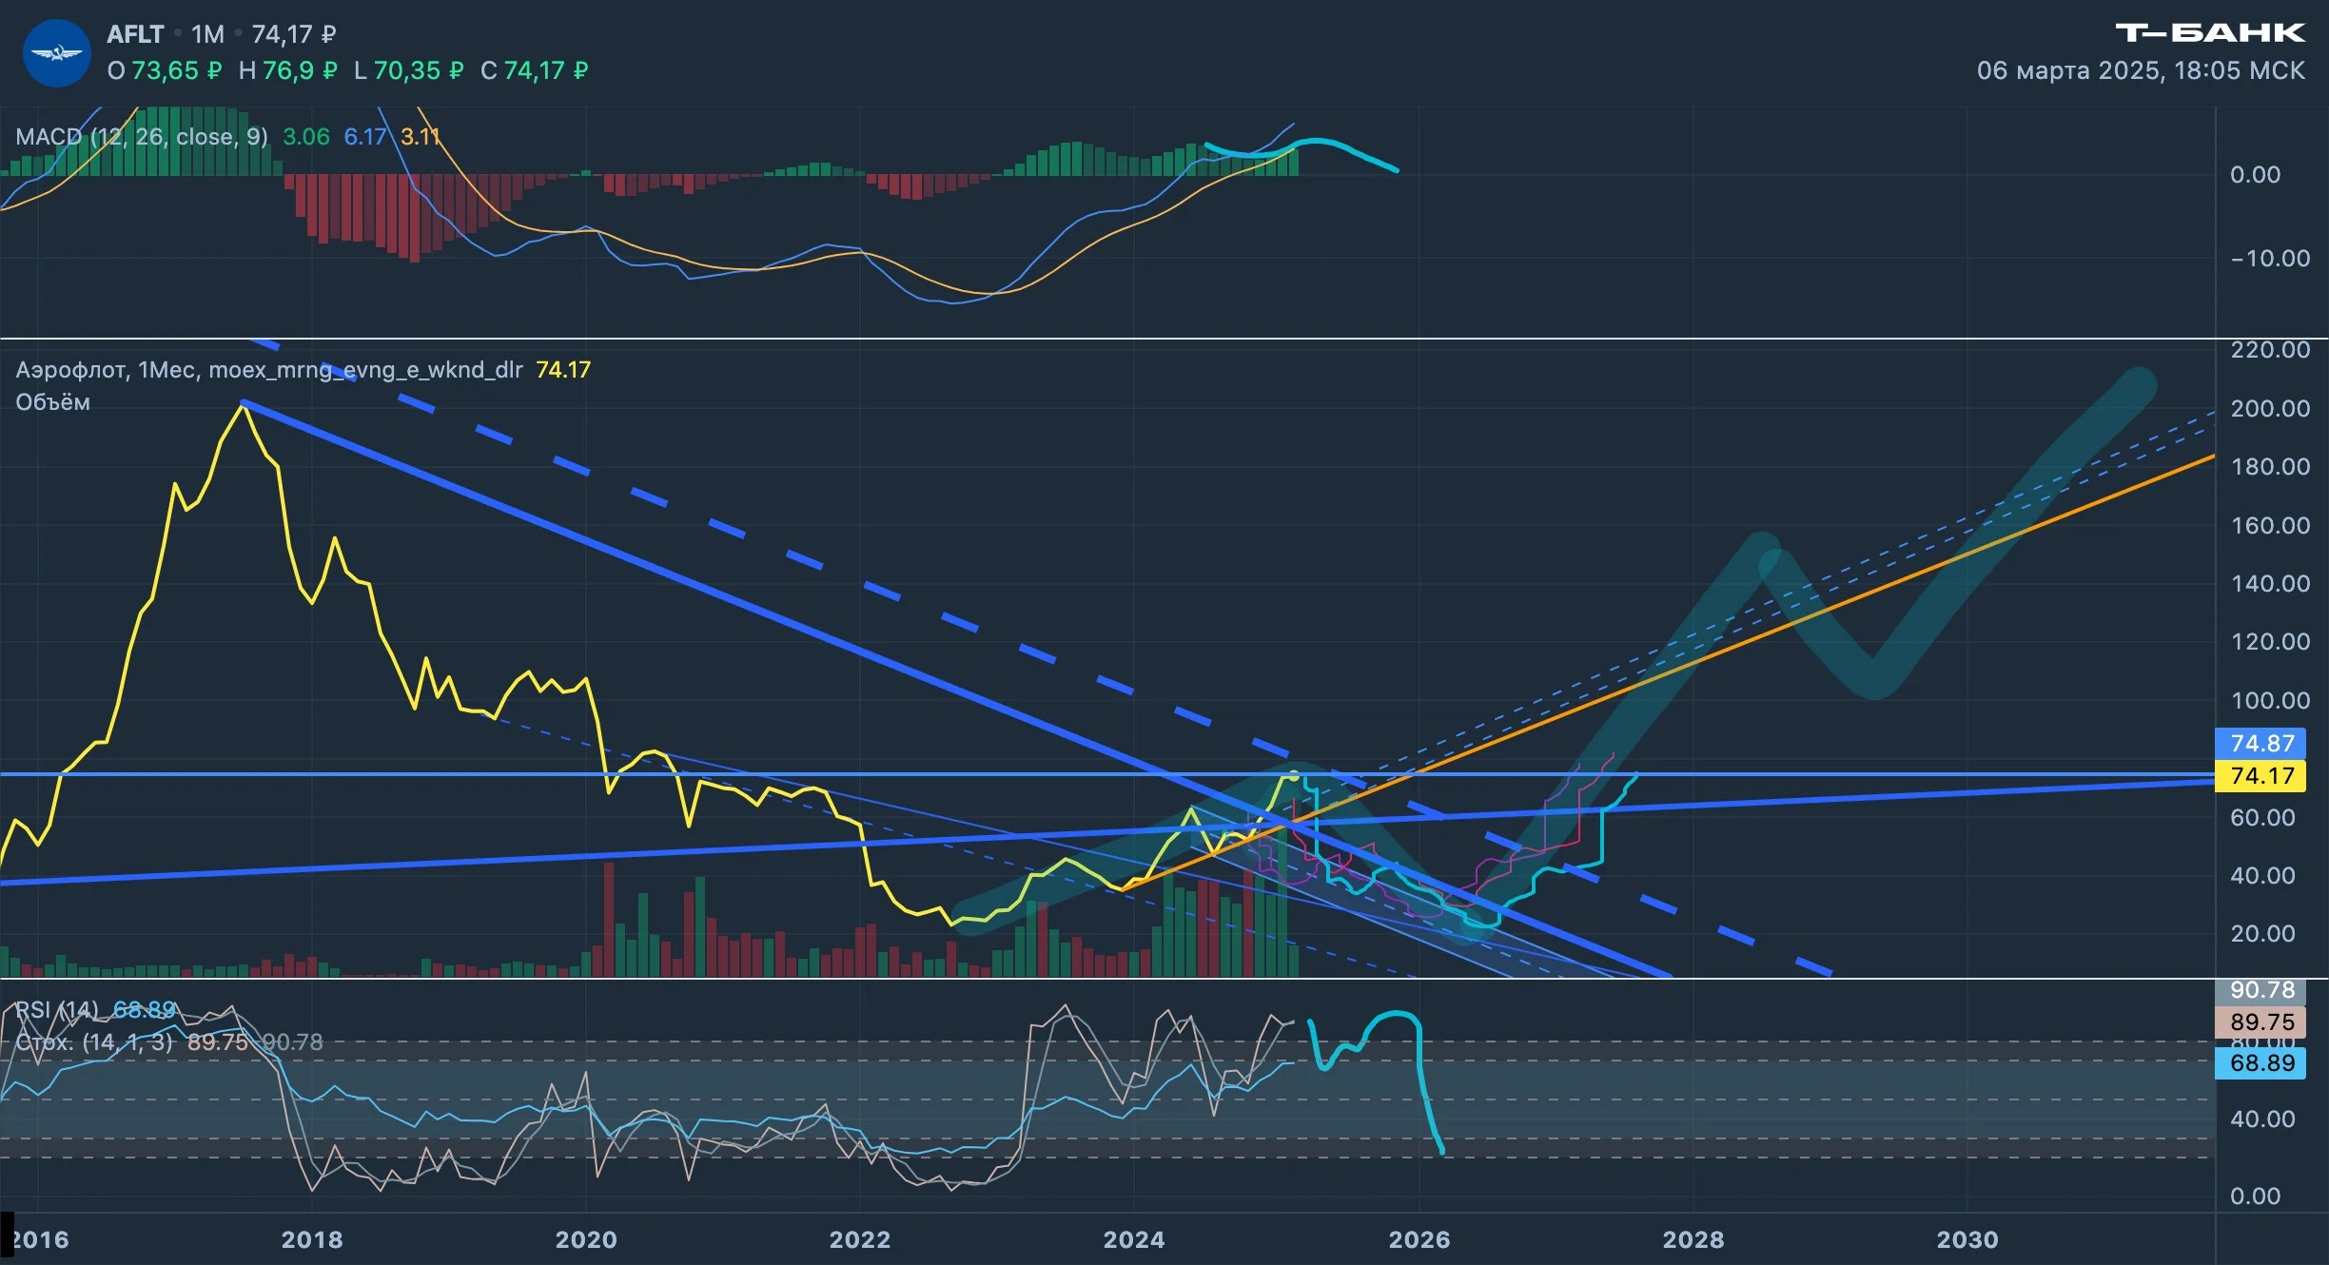Click the Объём volume indicator label
Image resolution: width=2329 pixels, height=1265 pixels.
pyautogui.click(x=52, y=402)
